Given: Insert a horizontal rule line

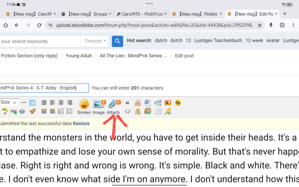Looking at the screenshot, I should (23, 103).
